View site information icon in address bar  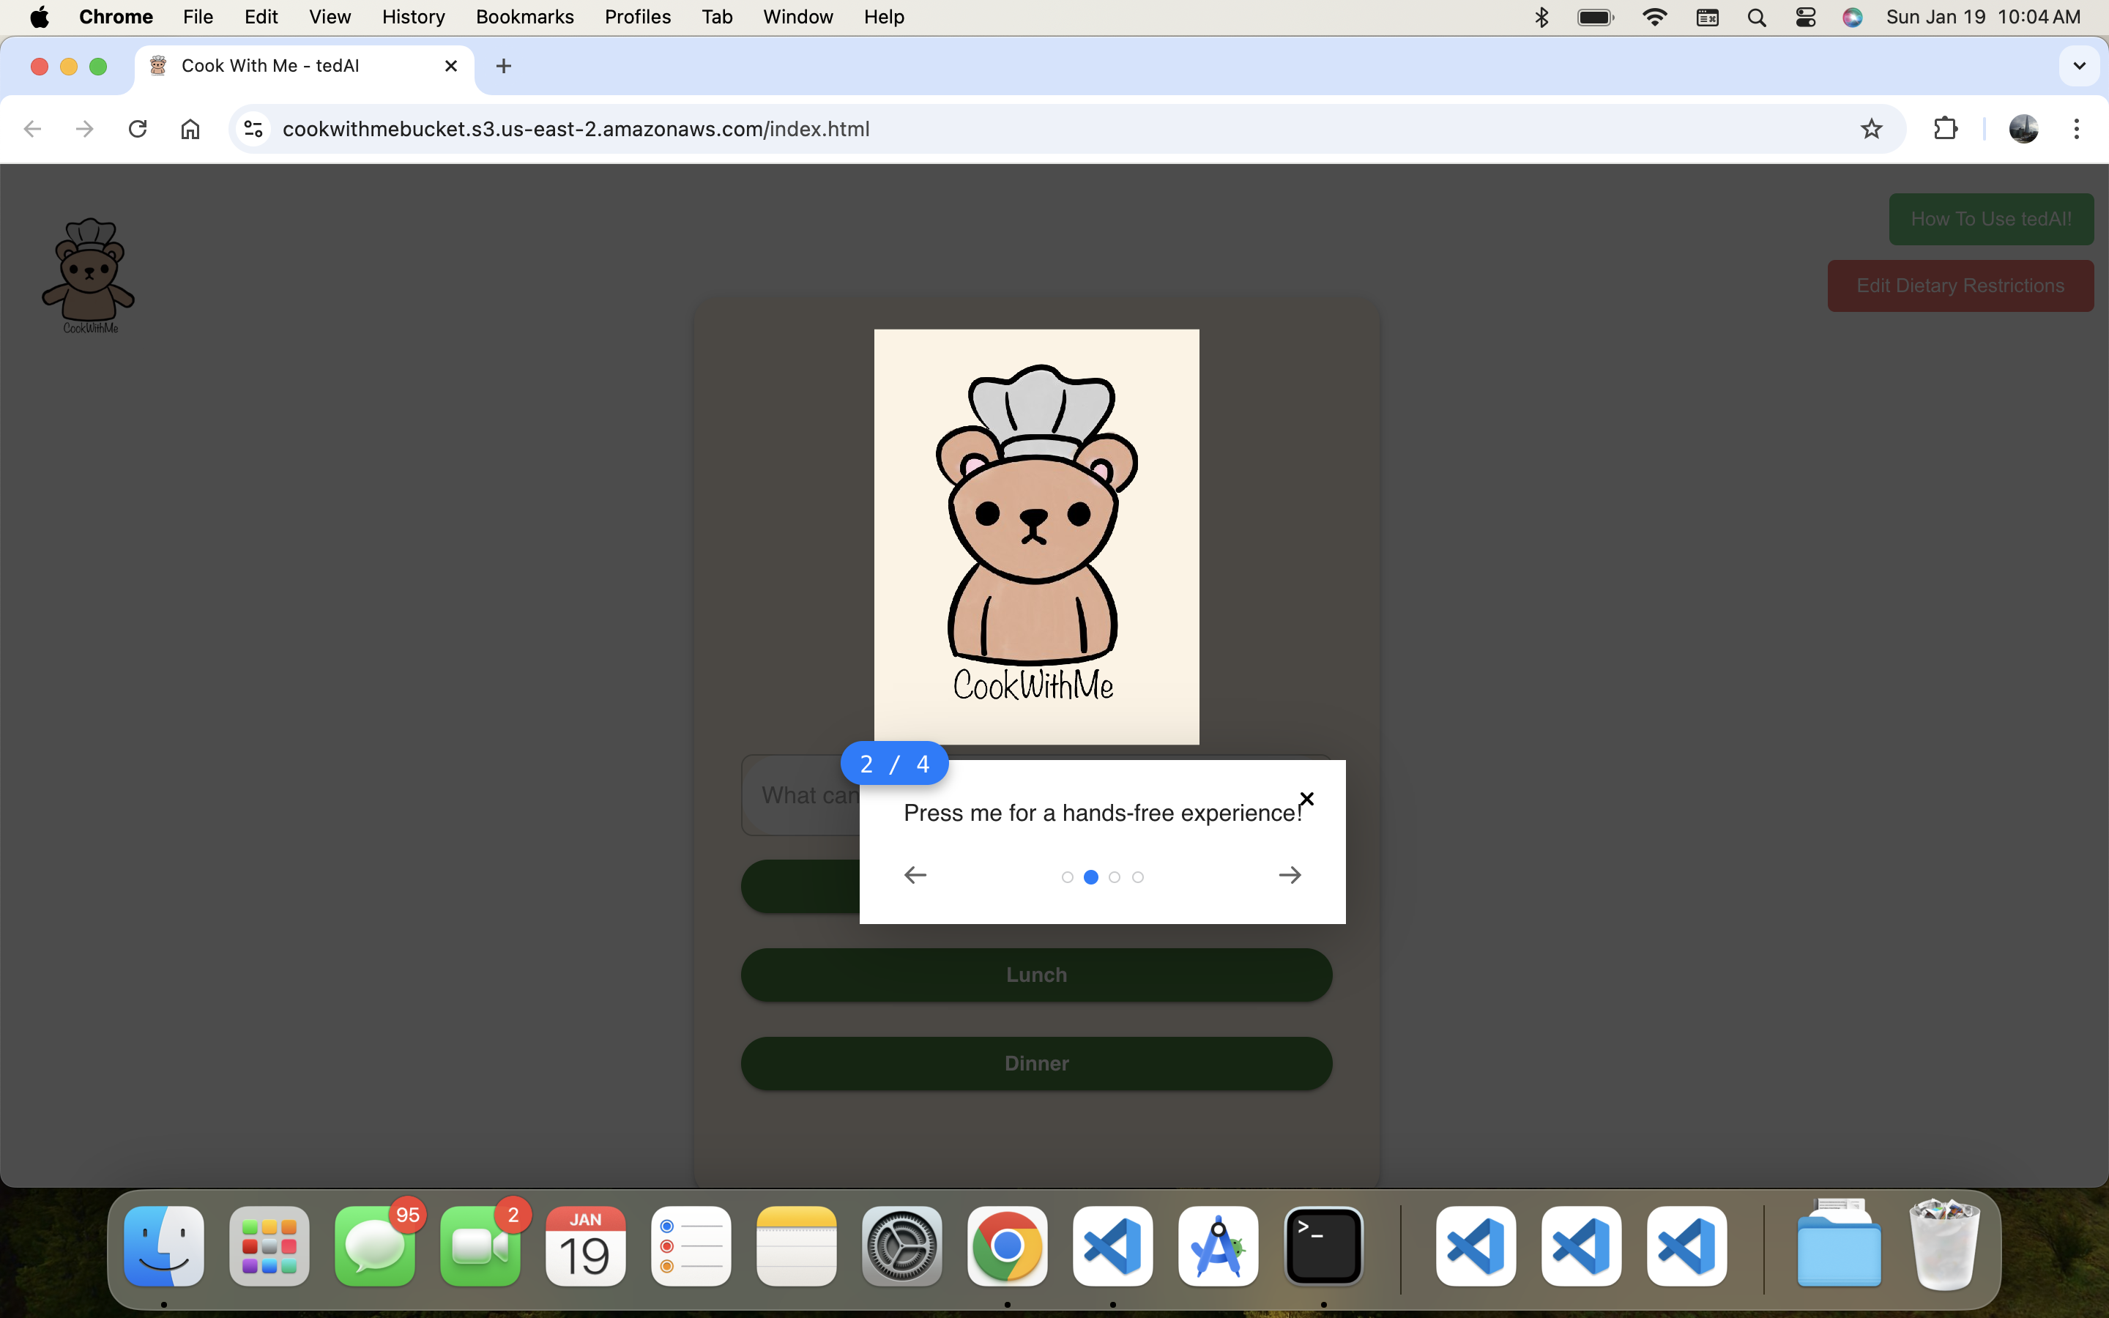pyautogui.click(x=253, y=129)
